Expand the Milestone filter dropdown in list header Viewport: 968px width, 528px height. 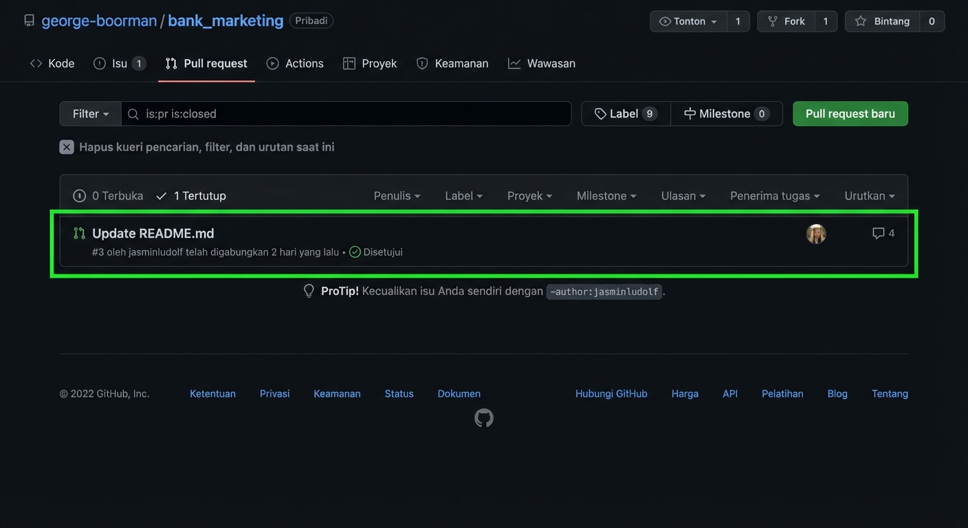606,196
